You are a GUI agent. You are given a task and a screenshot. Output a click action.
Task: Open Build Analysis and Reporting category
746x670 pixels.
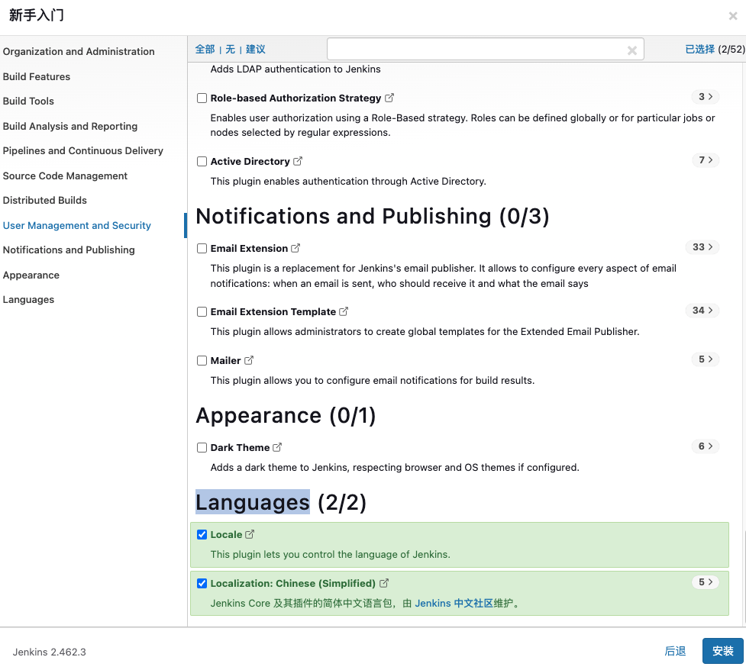click(70, 126)
